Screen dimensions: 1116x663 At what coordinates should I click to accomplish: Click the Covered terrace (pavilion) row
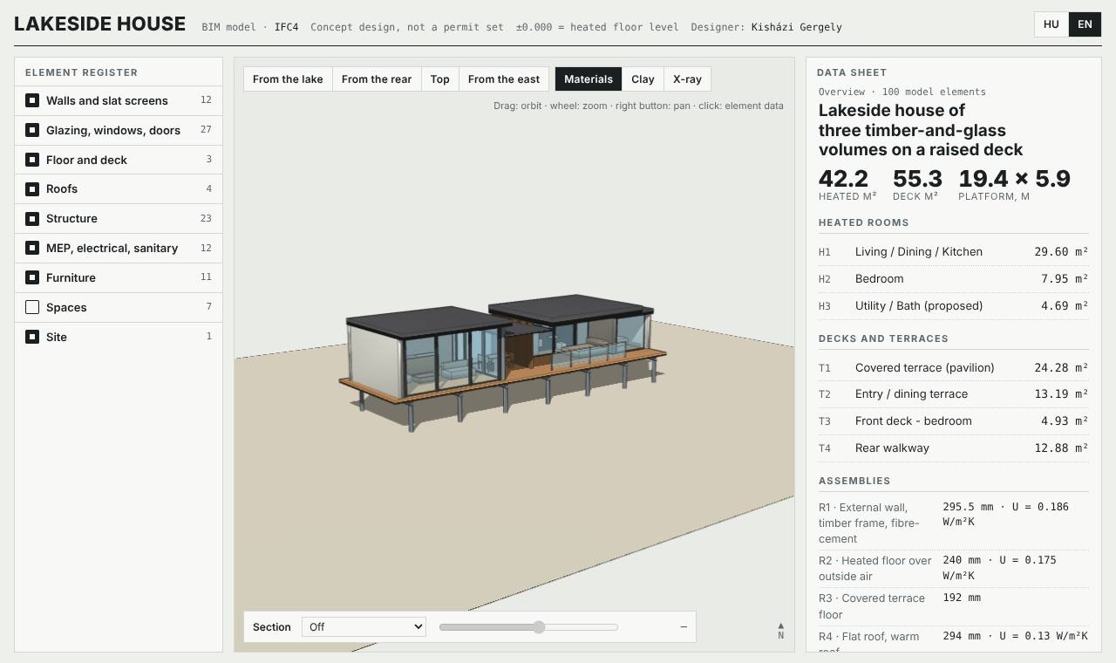(x=953, y=367)
